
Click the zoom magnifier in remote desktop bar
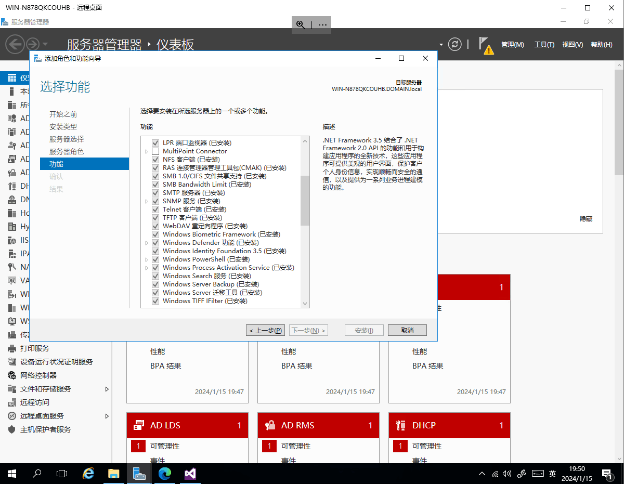[301, 24]
